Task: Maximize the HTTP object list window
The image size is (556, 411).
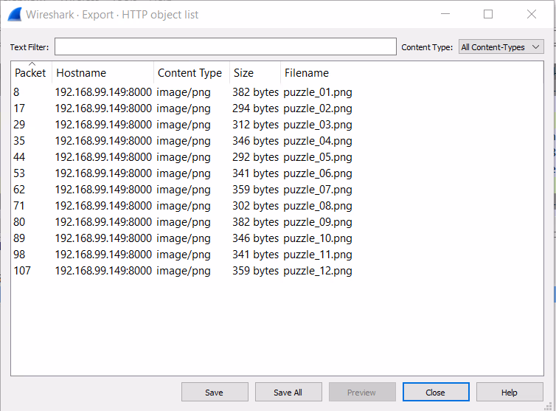Action: pos(488,14)
